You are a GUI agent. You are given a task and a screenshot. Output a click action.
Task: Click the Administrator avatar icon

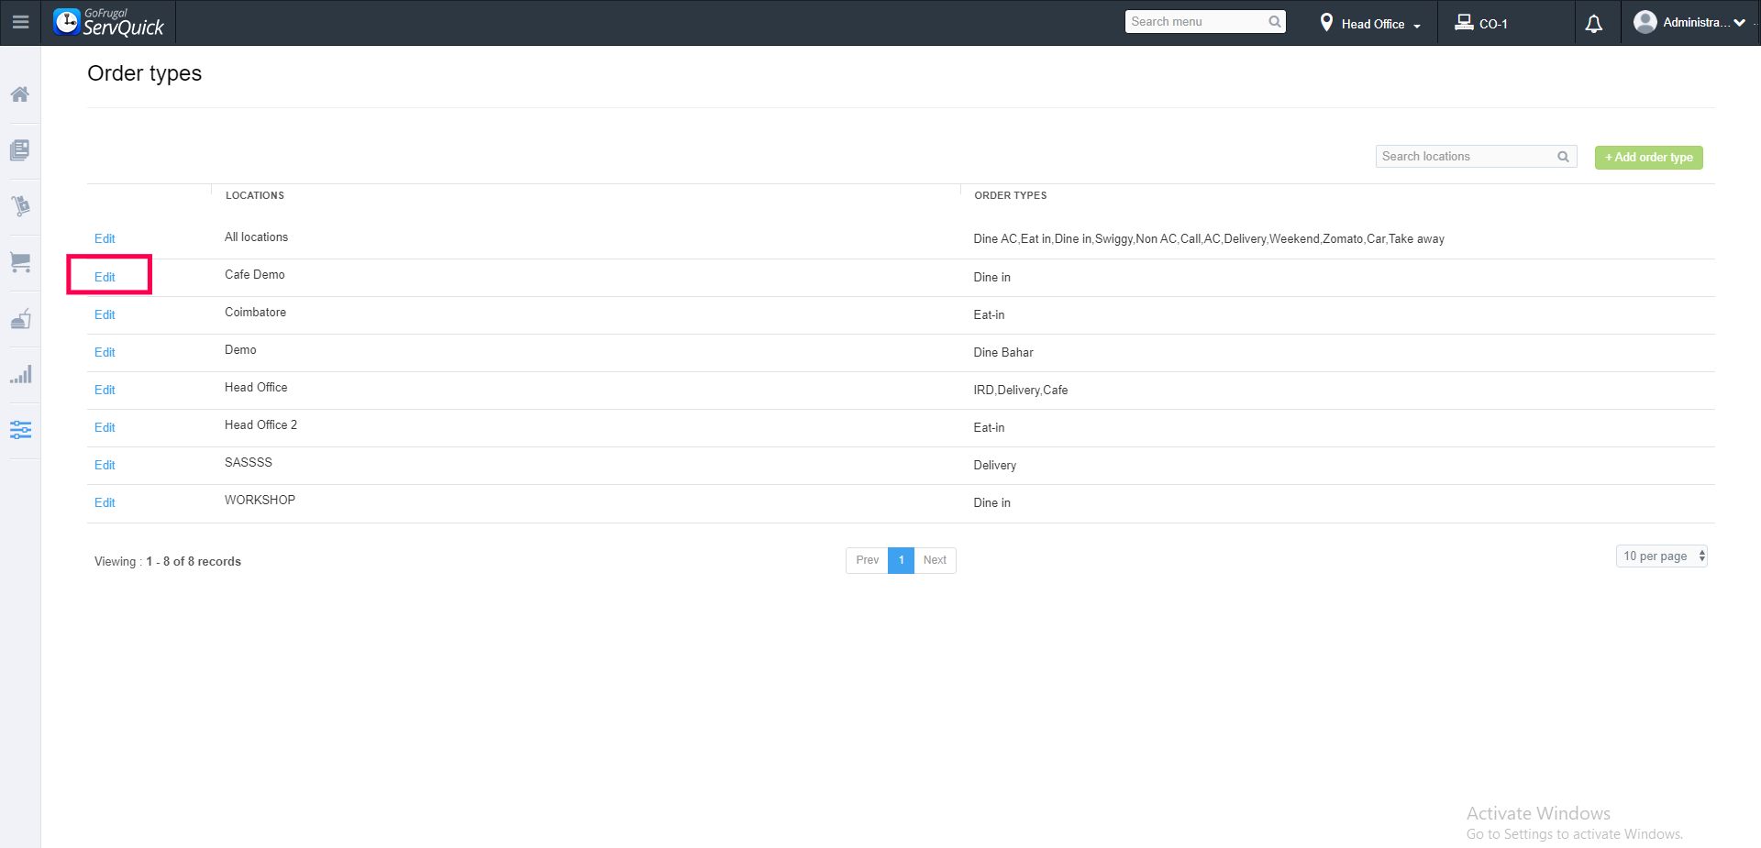1645,22
